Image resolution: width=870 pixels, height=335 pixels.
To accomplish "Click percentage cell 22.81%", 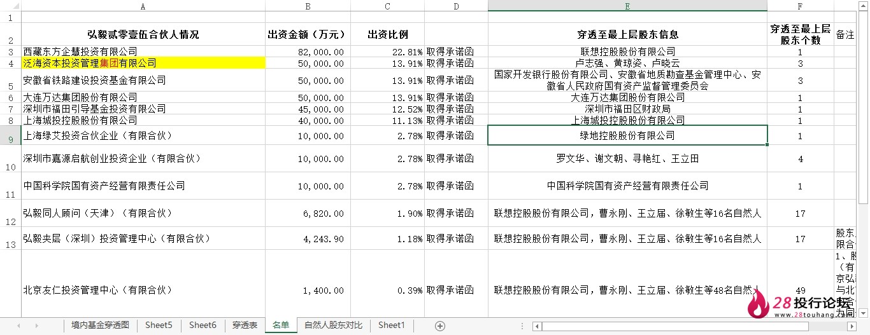I will click(387, 51).
